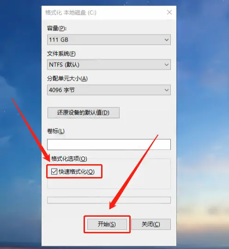Open the 容量 capacity dropdown showing 111 GB

(x=109, y=40)
